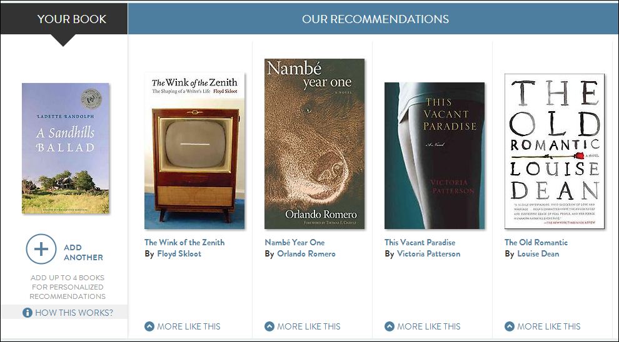This screenshot has width=619, height=342.
Task: Open The Wink of the Zenith title link
Action: pyautogui.click(x=184, y=242)
